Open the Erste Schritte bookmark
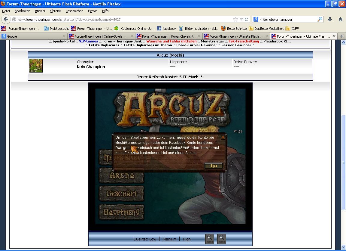 [x=234, y=28]
